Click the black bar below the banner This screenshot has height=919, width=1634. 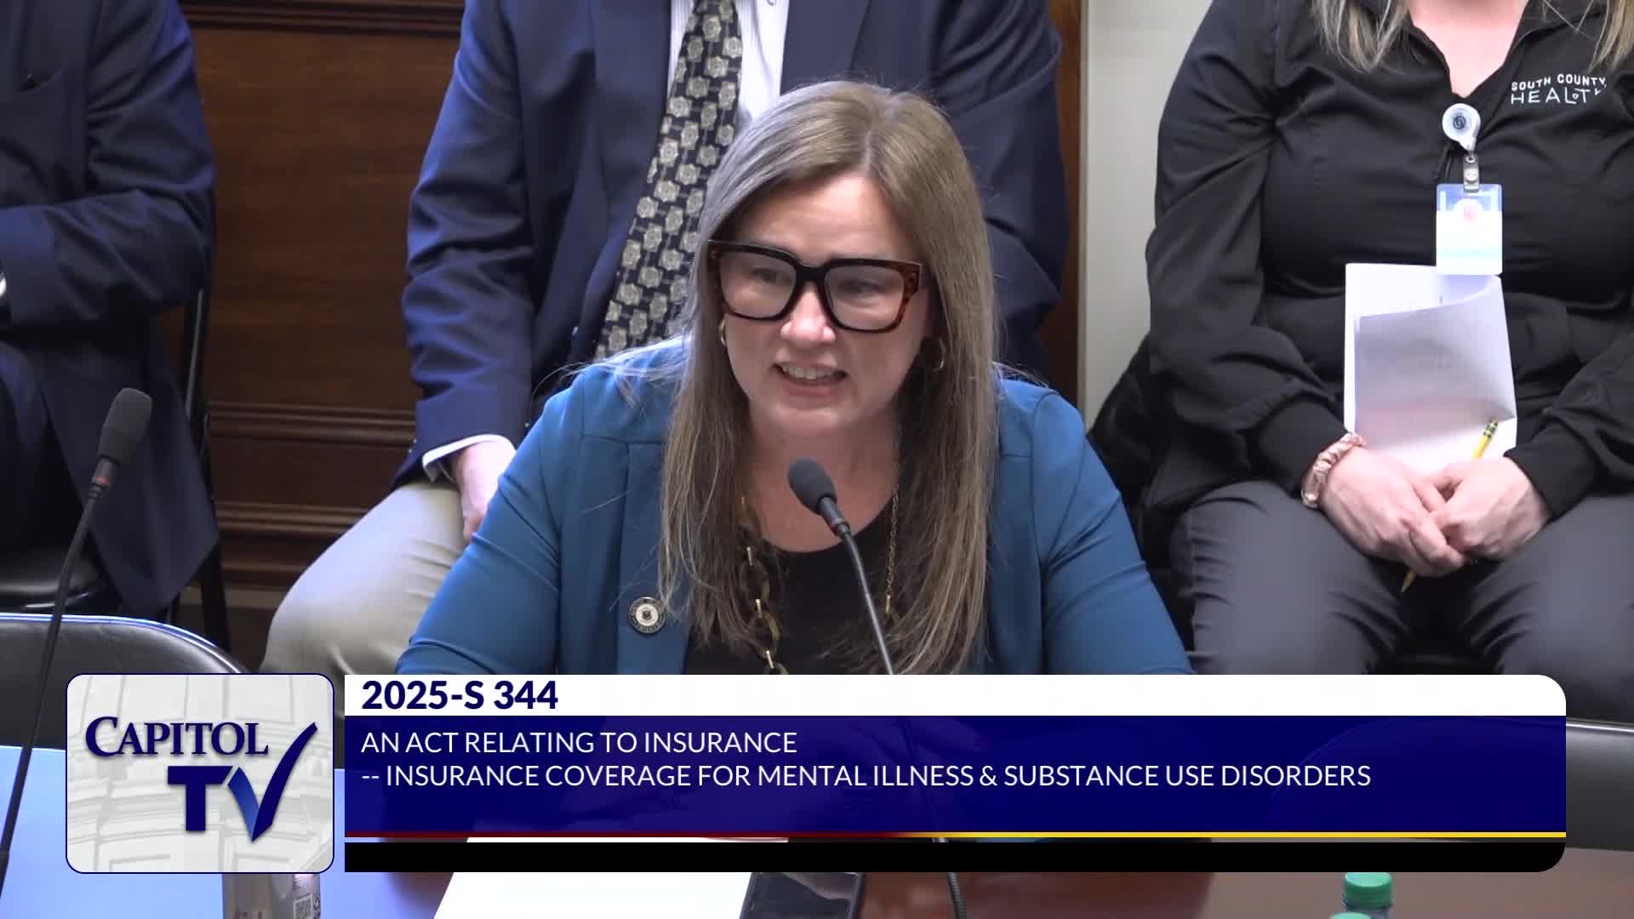953,856
